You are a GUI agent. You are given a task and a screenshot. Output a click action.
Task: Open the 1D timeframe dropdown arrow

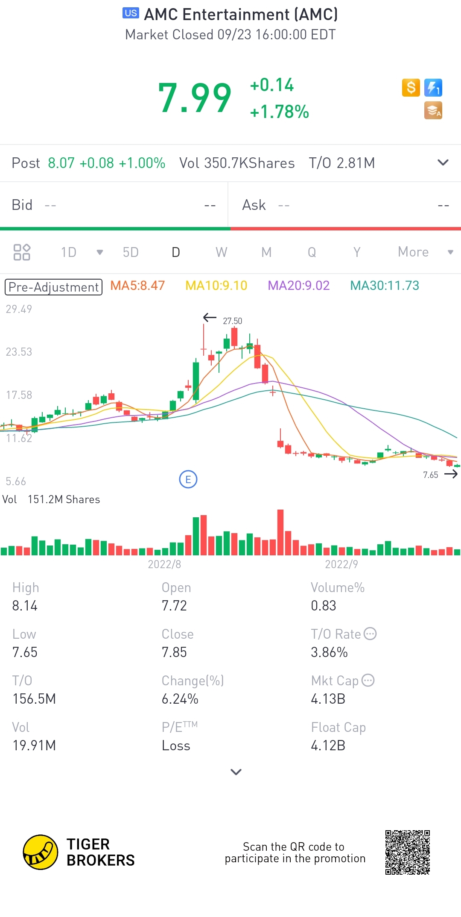(x=100, y=252)
